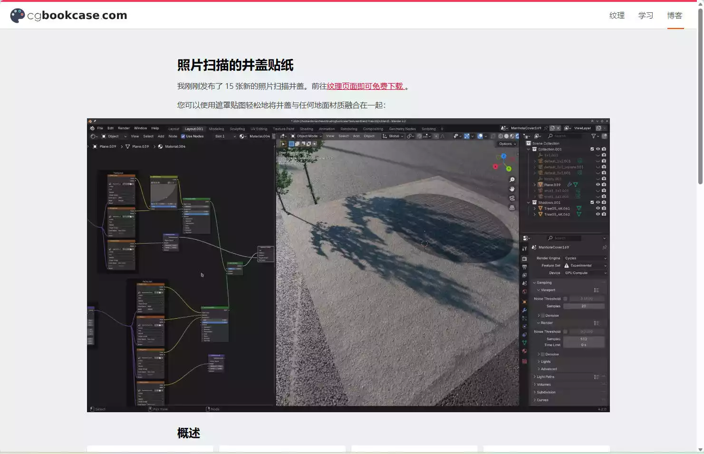Screen dimensions: 704x454
Task: Toggle Shadows.001 render camera icon
Action: (x=604, y=202)
